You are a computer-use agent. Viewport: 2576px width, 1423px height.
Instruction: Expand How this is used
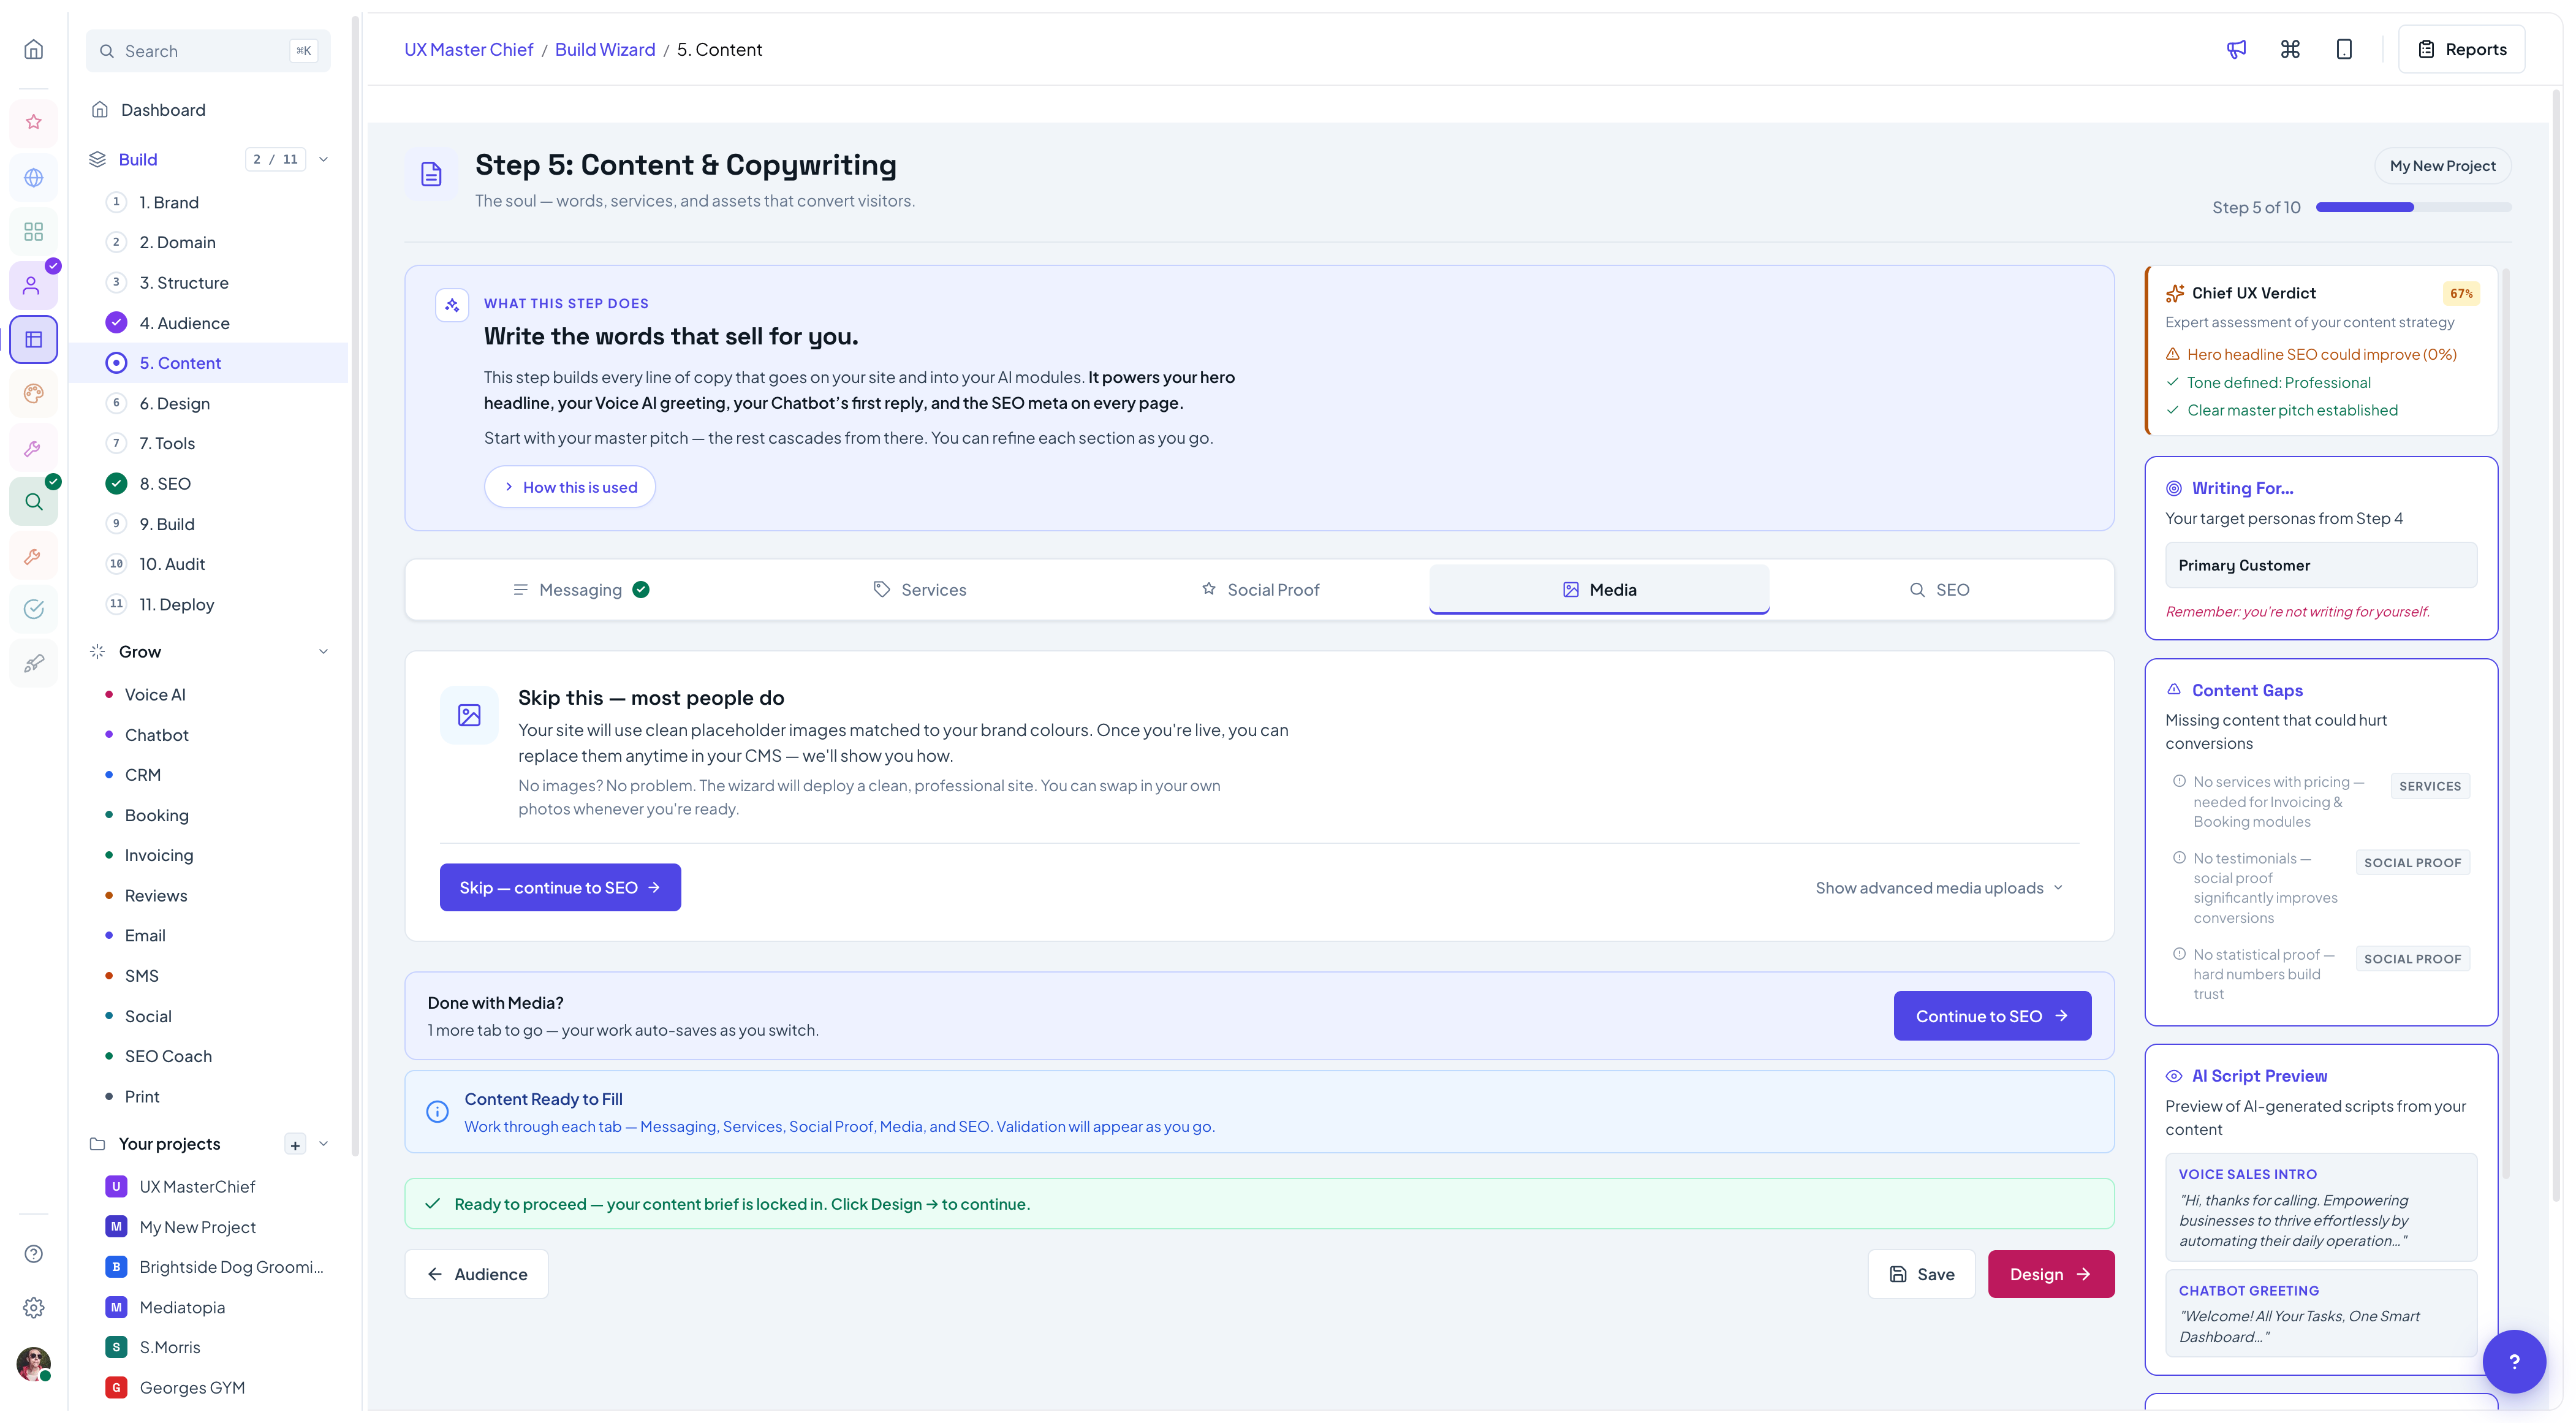(570, 487)
